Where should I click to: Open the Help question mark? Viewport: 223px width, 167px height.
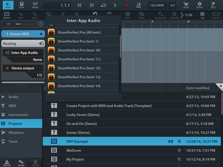click(213, 5)
